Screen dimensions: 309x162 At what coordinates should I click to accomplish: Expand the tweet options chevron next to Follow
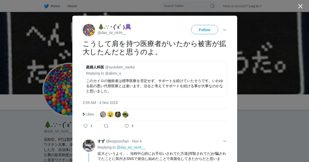pyautogui.click(x=225, y=30)
